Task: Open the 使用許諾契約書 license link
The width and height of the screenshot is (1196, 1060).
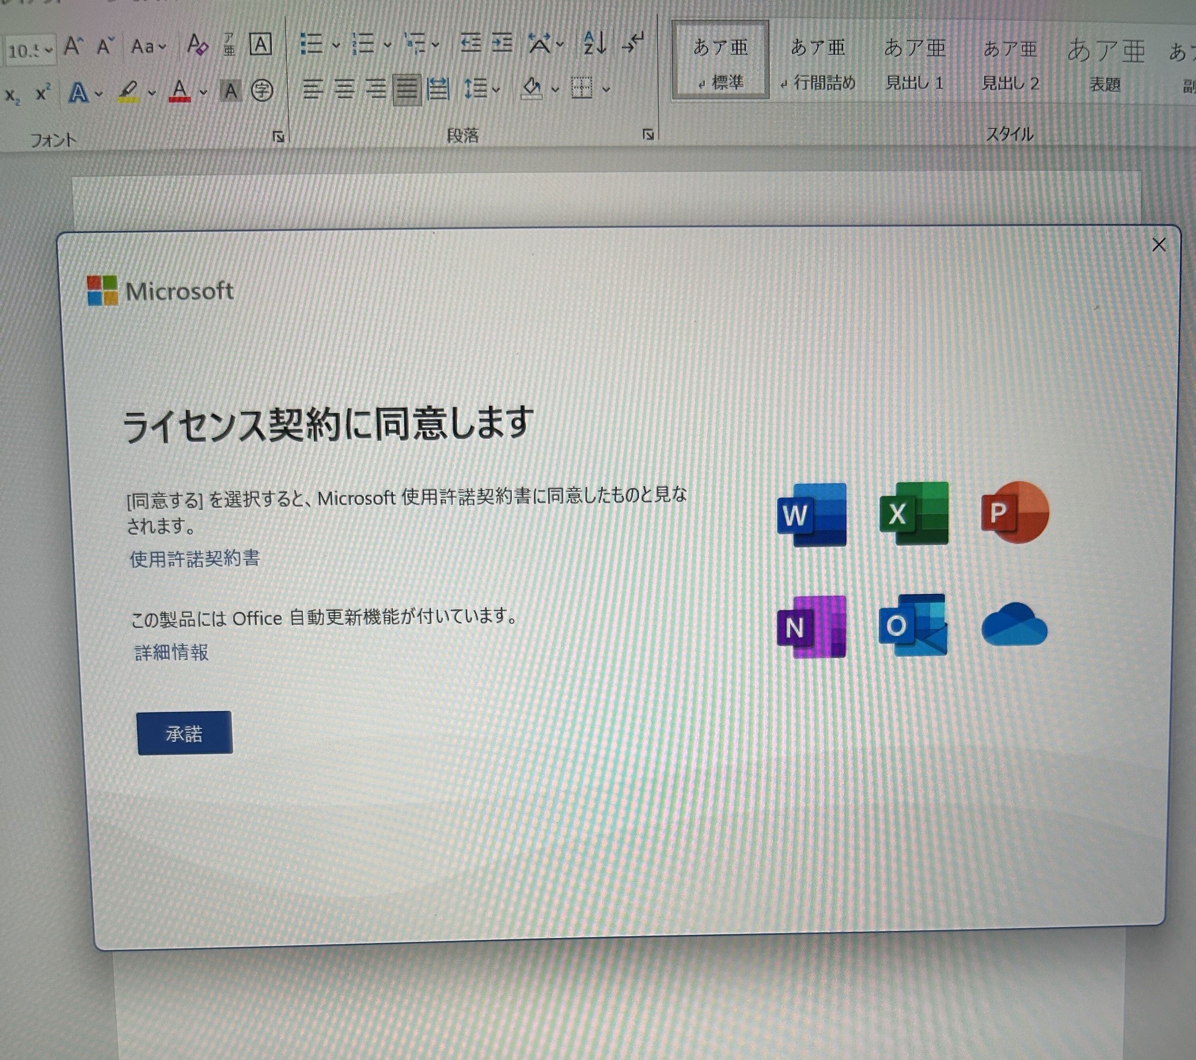Action: point(194,559)
